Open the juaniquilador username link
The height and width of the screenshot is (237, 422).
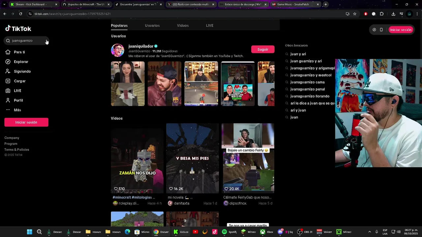(141, 46)
